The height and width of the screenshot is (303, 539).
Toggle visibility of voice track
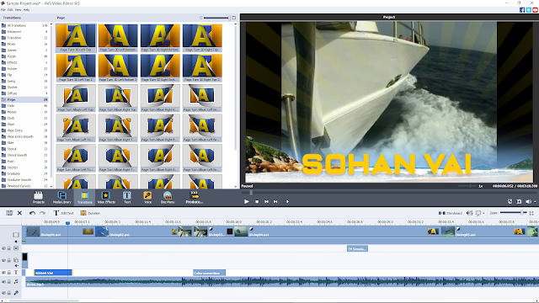(3, 293)
